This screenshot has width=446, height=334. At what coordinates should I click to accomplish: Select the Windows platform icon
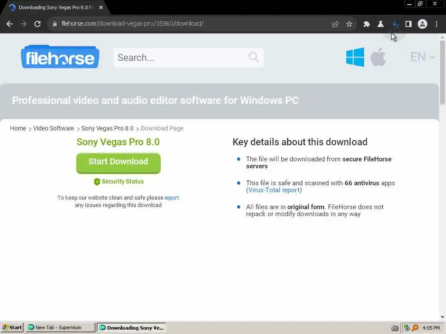(x=355, y=57)
